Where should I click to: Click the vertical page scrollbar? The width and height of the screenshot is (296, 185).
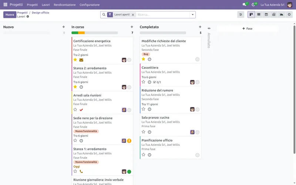(x=294, y=90)
